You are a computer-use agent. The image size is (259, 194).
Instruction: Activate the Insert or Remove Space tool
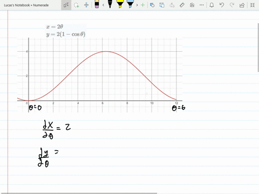coord(86,5)
